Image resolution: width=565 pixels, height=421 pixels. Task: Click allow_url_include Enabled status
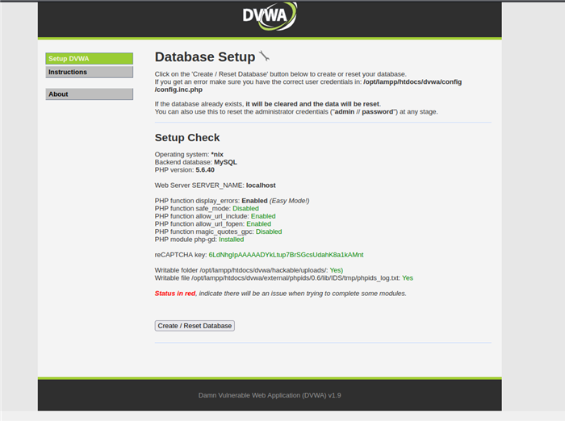[x=263, y=216]
